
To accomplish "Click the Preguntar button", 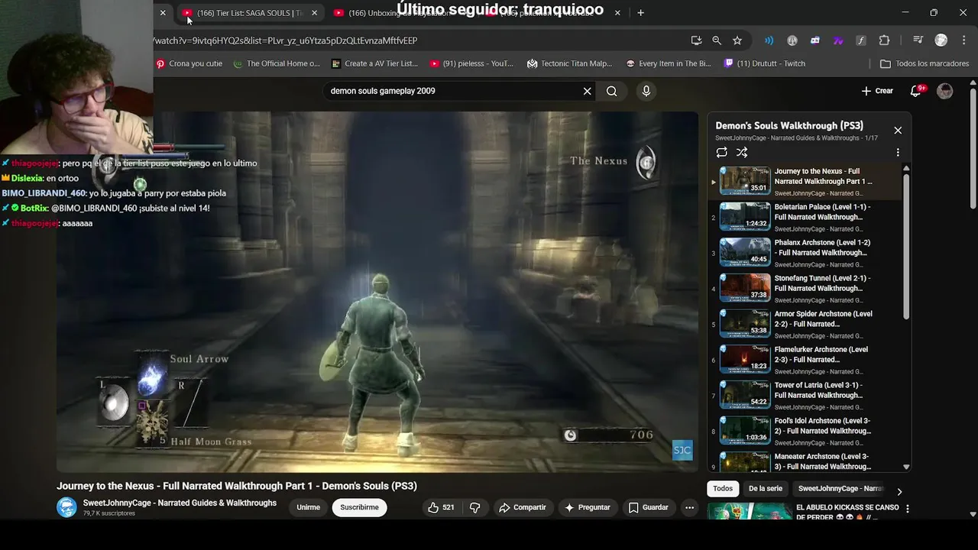I will click(x=587, y=507).
